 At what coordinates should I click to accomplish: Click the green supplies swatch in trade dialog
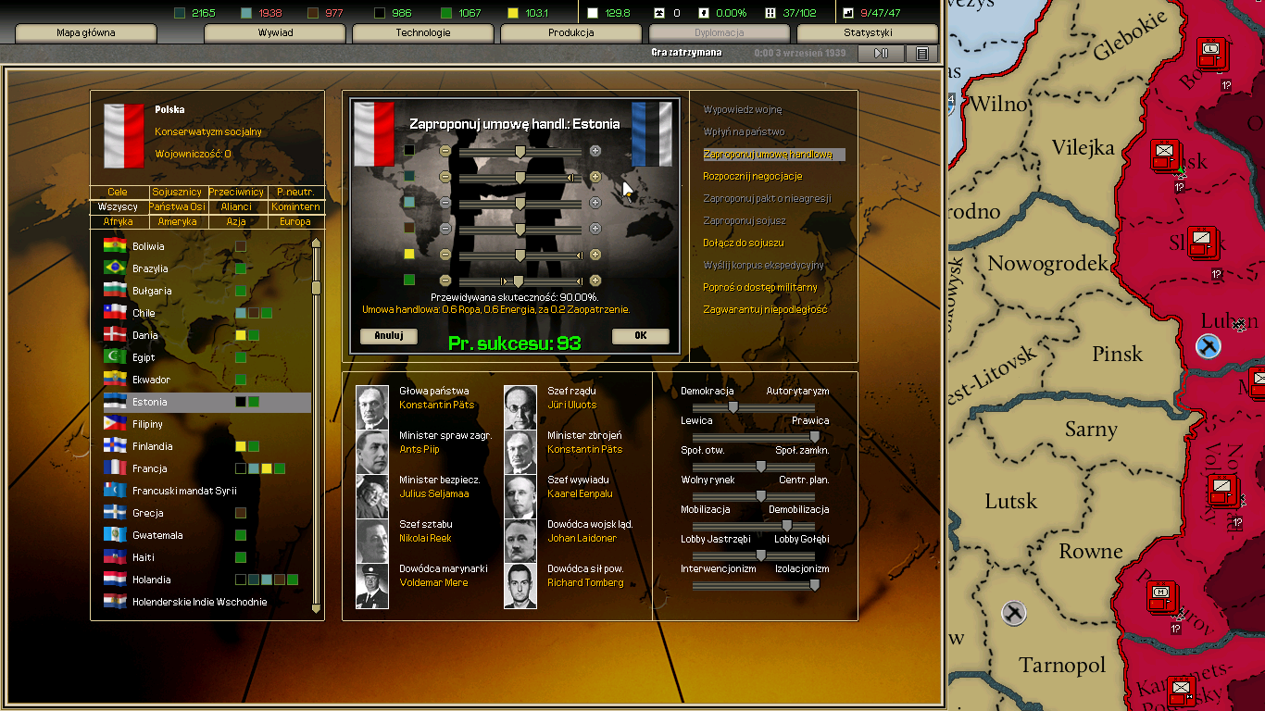409,280
